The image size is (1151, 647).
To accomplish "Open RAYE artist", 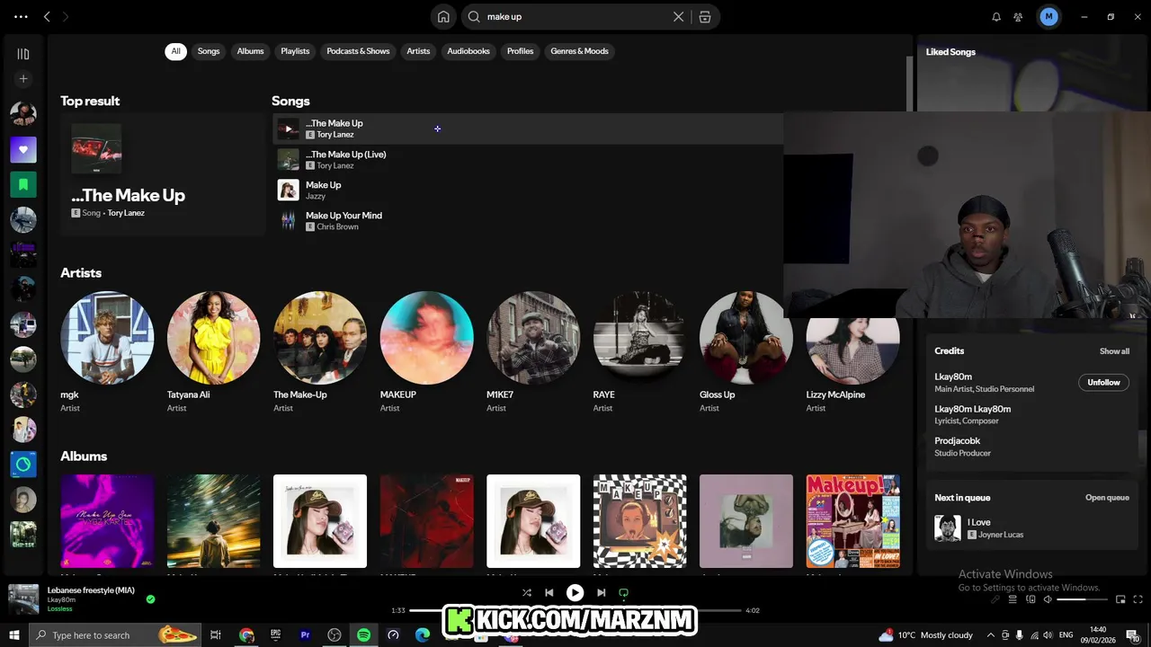I will click(x=639, y=351).
